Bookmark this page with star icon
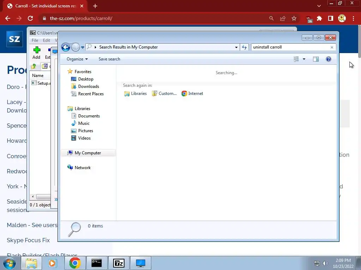Screen dimensions: 361x270 click(x=294, y=18)
